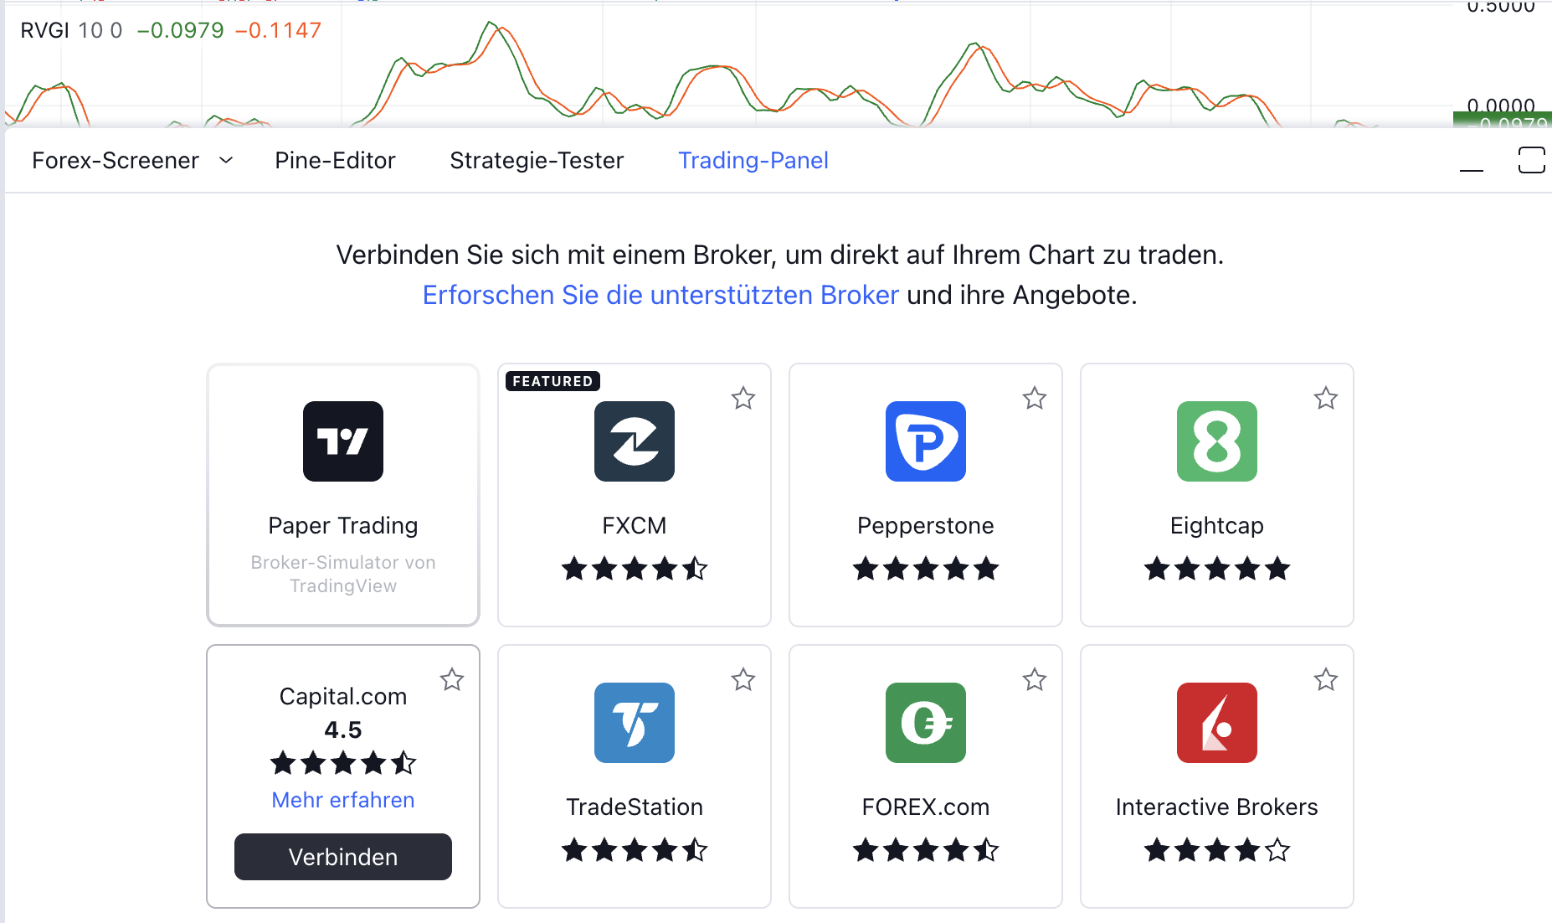Viewport: 1552px width, 923px height.
Task: Click the RVGI indicator label on the chart
Action: click(x=45, y=30)
